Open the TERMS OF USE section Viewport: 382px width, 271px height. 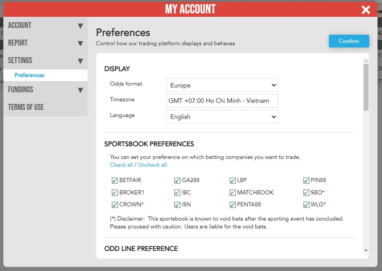pyautogui.click(x=26, y=107)
